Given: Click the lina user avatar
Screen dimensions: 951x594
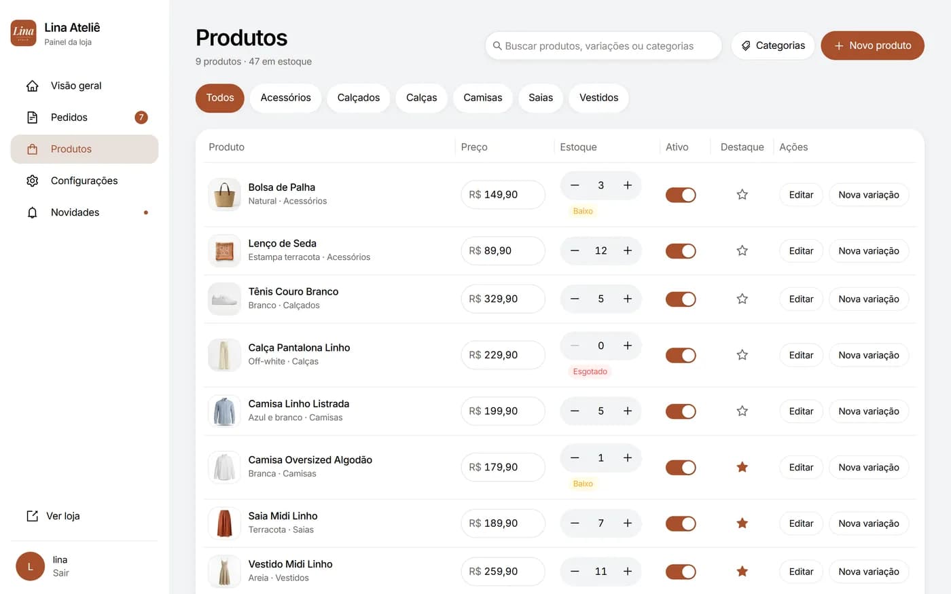Looking at the screenshot, I should [x=30, y=566].
